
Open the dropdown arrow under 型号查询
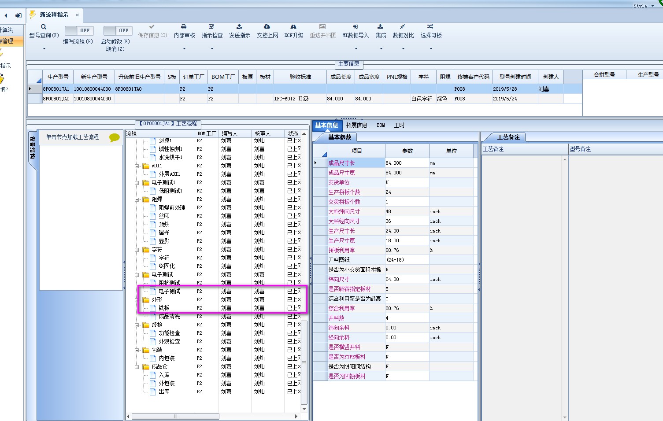click(44, 48)
